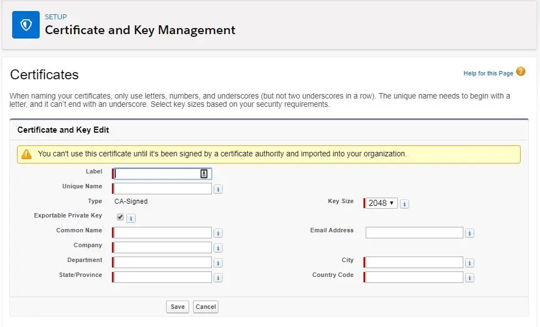Click the Certificates page title
Viewport: 540px width, 327px height.
(x=45, y=75)
